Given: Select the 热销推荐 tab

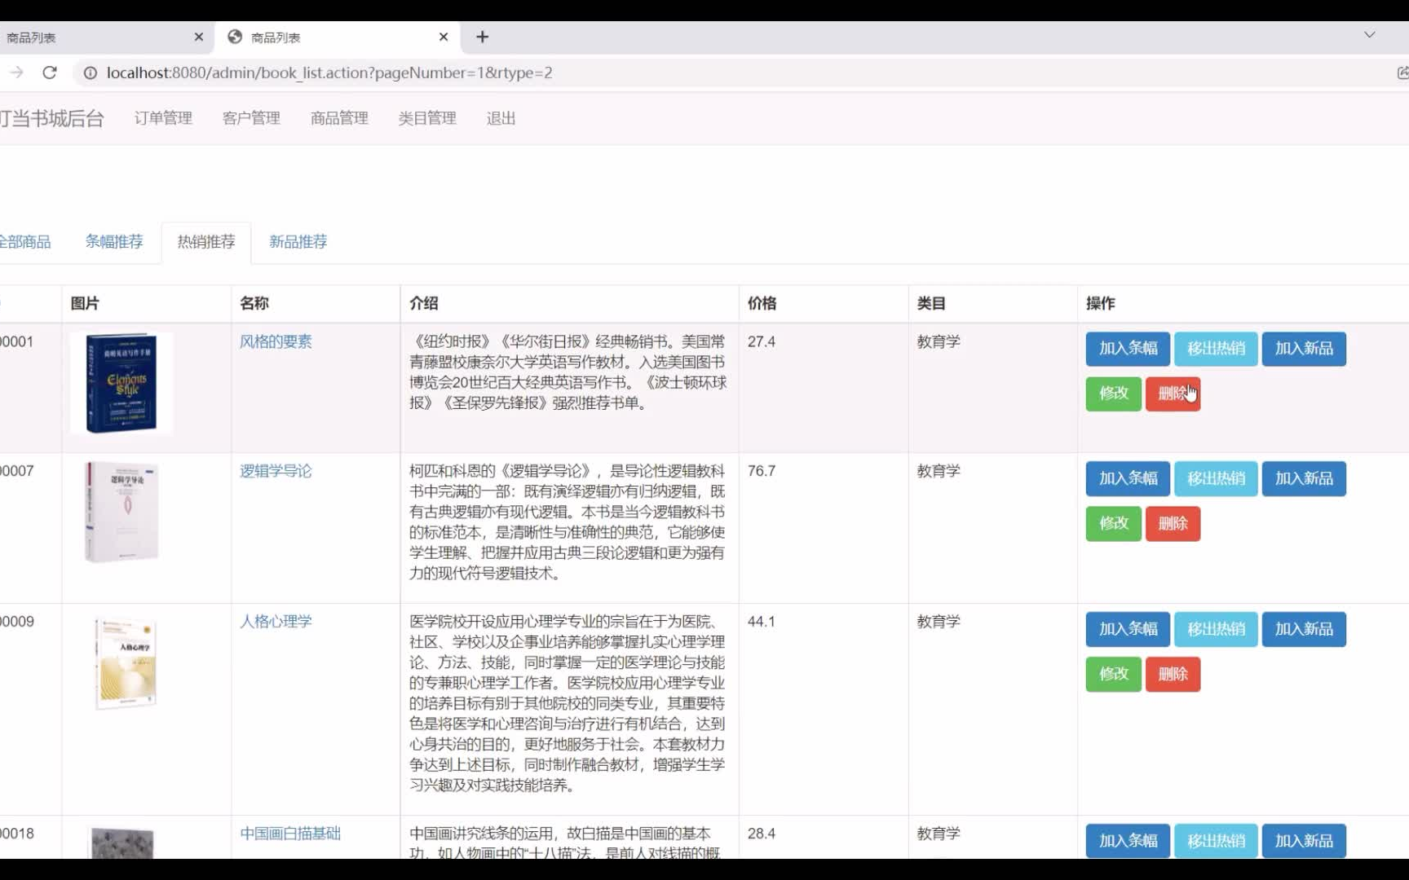Looking at the screenshot, I should (x=206, y=241).
